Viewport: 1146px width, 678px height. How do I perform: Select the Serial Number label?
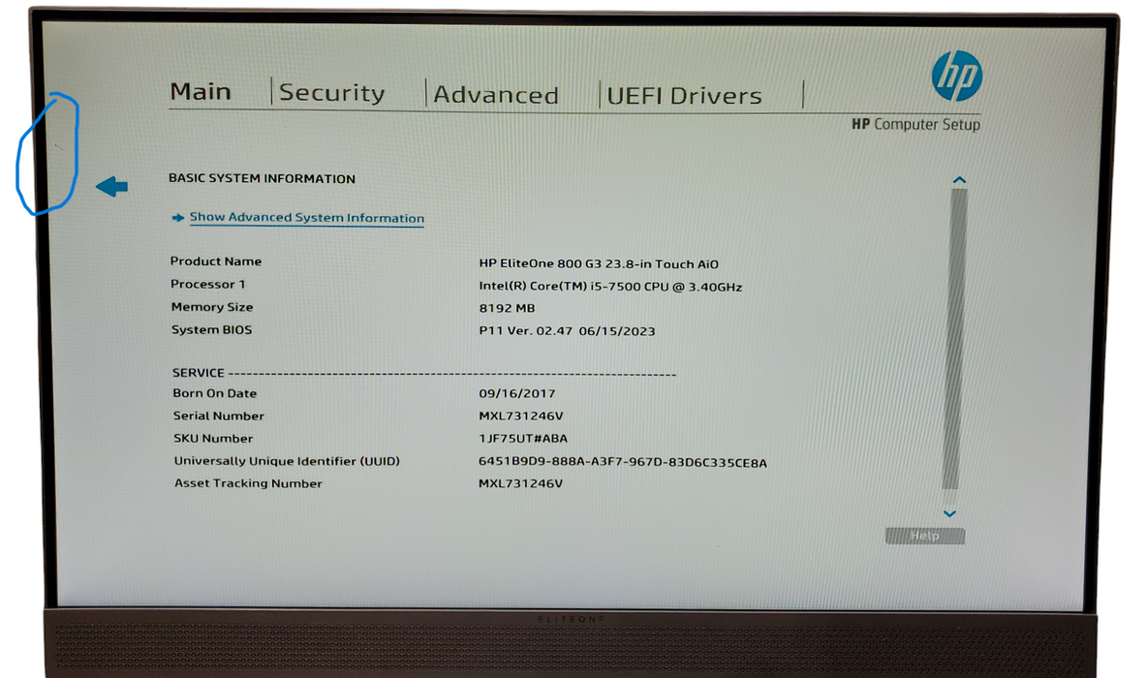point(219,416)
